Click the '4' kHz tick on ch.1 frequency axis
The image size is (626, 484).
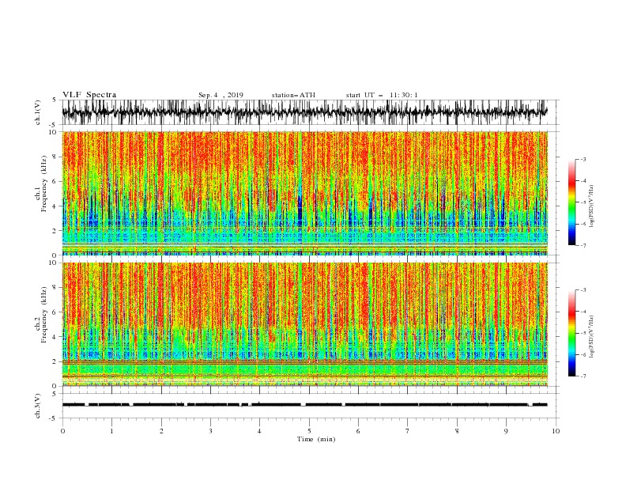[x=55, y=206]
